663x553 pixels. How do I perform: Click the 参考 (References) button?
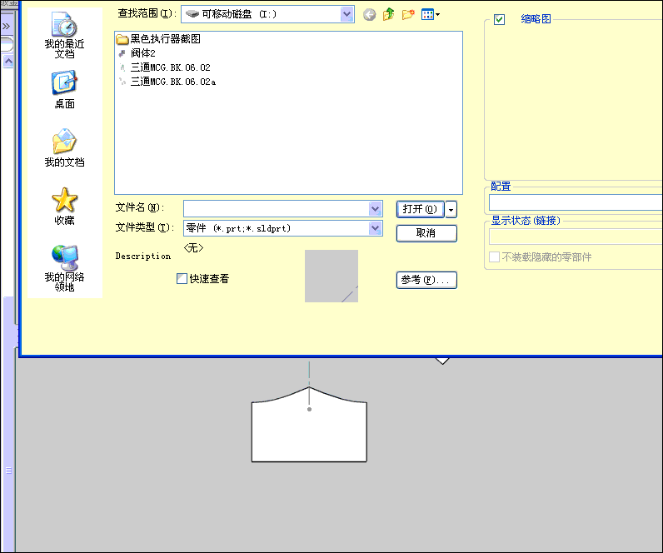[x=426, y=280]
